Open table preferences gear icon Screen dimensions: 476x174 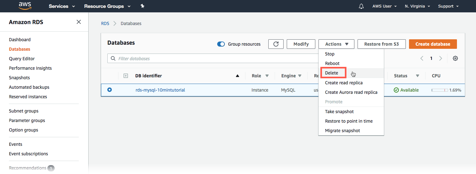click(455, 58)
